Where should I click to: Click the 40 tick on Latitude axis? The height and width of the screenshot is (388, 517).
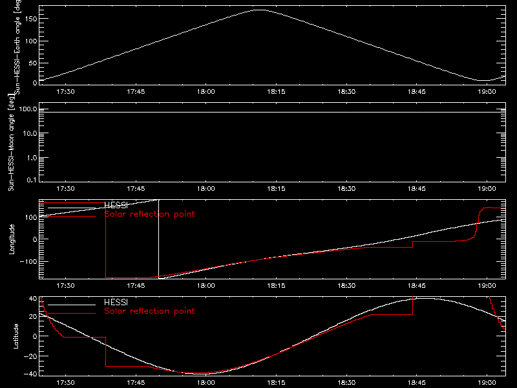tap(33, 298)
